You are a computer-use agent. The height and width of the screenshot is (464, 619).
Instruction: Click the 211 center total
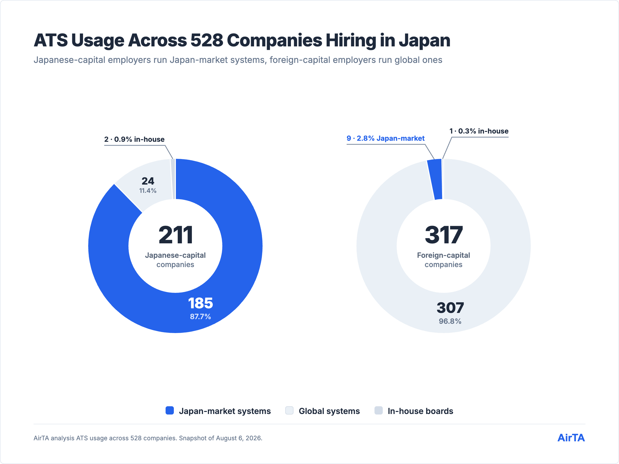pos(175,235)
